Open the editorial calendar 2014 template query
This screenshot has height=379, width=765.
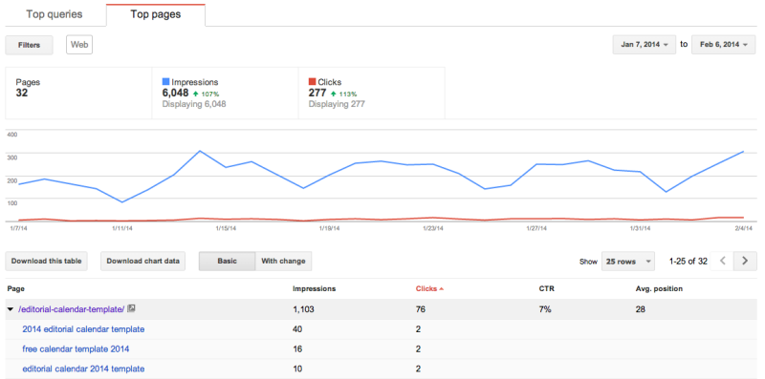pyautogui.click(x=83, y=368)
